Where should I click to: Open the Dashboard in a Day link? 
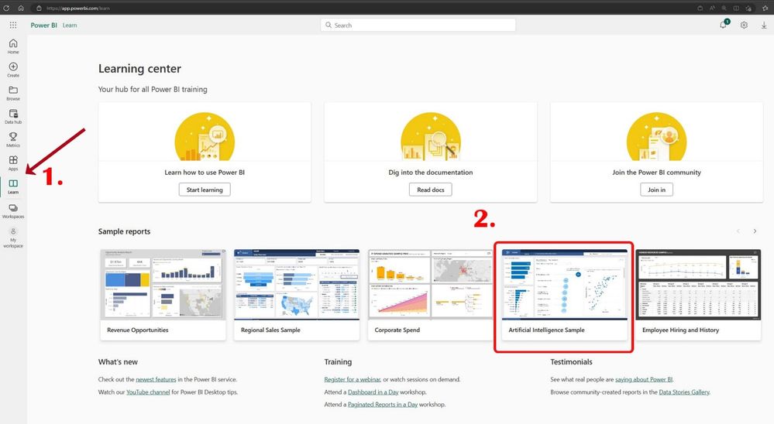tap(373, 392)
